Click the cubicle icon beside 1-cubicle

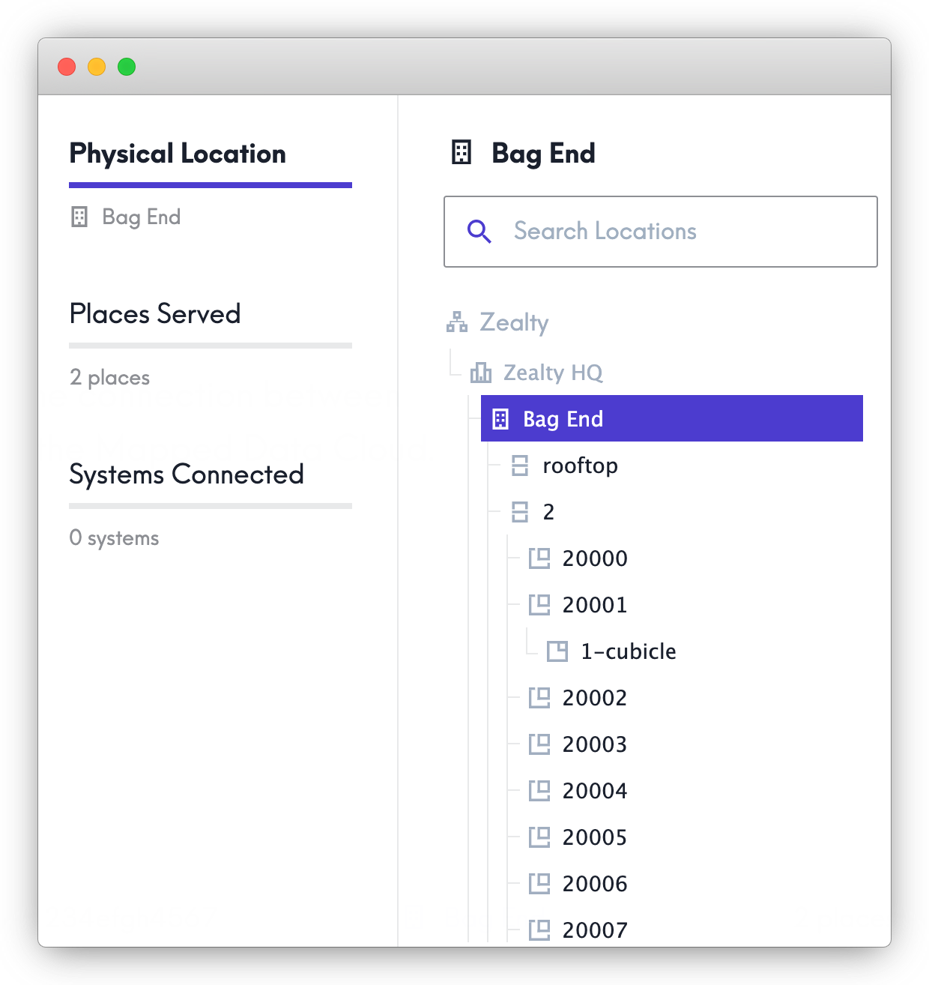557,651
